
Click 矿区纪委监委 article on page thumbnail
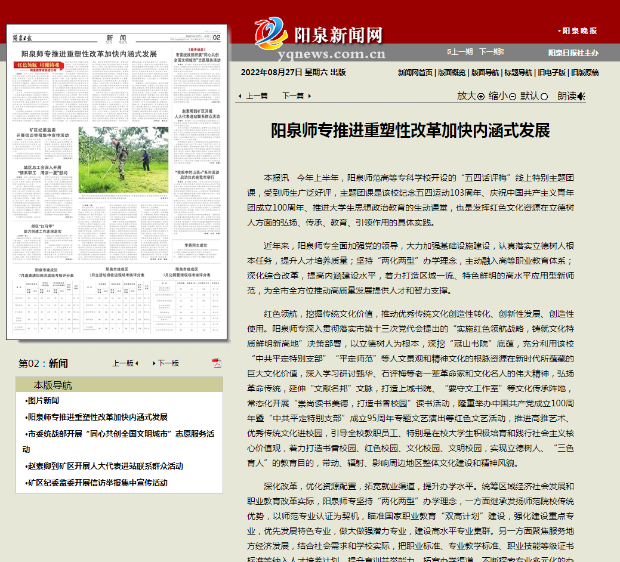pyautogui.click(x=43, y=144)
